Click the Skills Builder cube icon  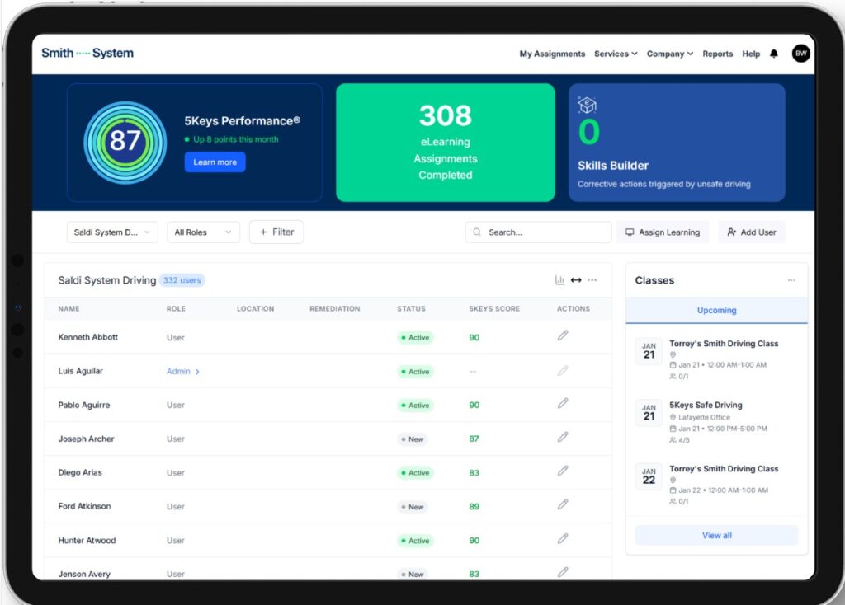tap(588, 105)
